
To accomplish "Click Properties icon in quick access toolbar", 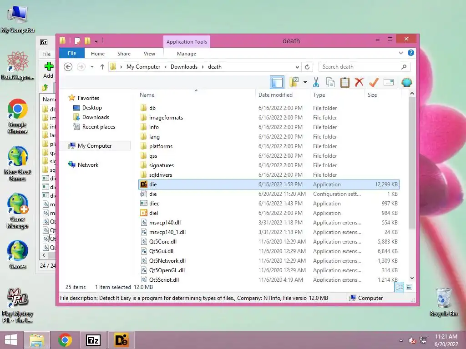I will pyautogui.click(x=77, y=40).
